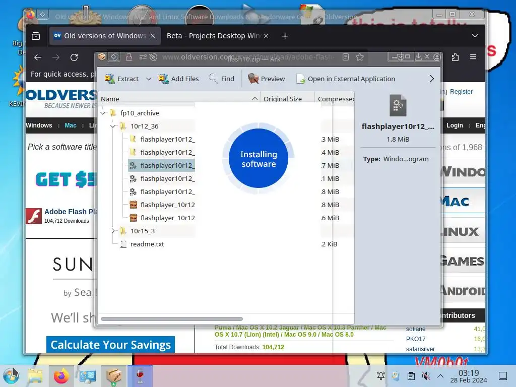The image size is (516, 387).
Task: Sort by the Name column header
Action: [x=179, y=99]
